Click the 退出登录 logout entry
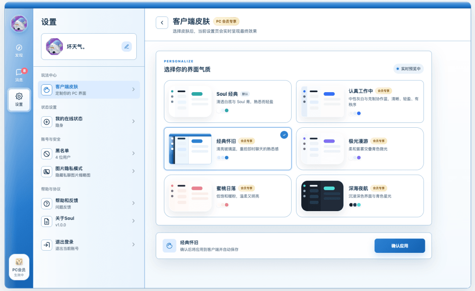The height and width of the screenshot is (291, 475). pyautogui.click(x=89, y=245)
